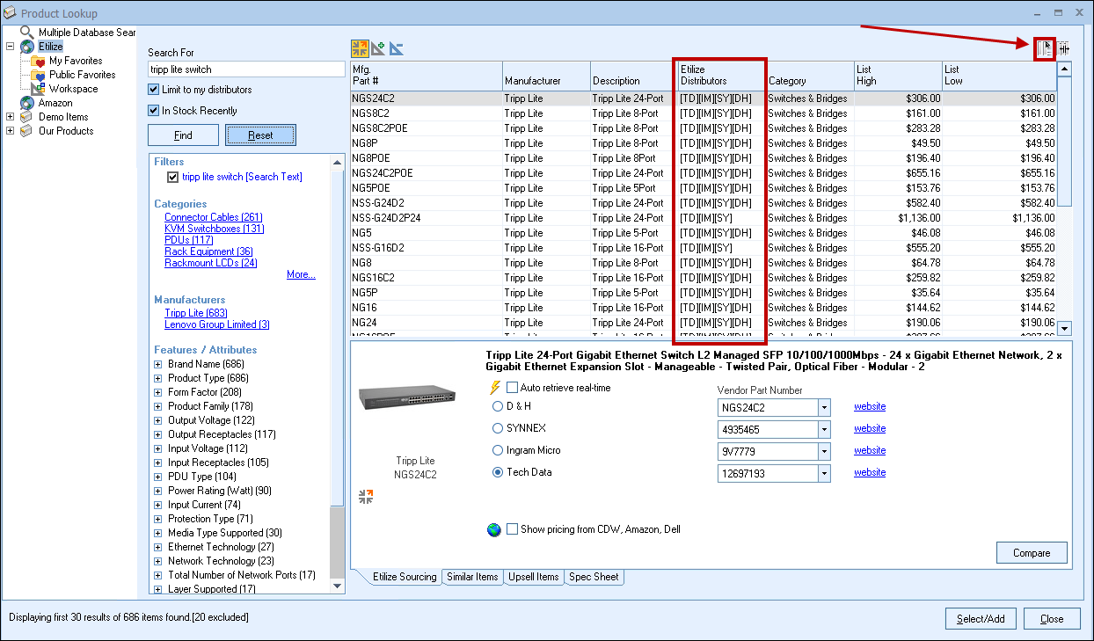
Task: Open the website link for SYNNEX
Action: 870,428
